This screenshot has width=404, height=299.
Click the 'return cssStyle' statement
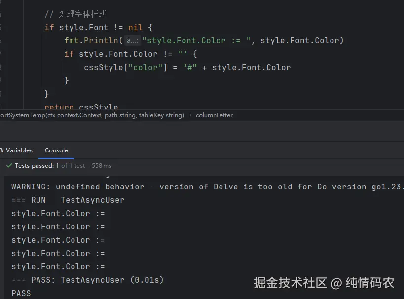(81, 107)
